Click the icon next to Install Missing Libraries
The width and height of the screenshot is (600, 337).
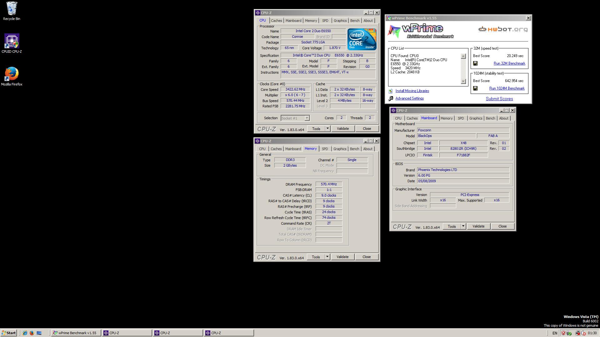tap(391, 91)
